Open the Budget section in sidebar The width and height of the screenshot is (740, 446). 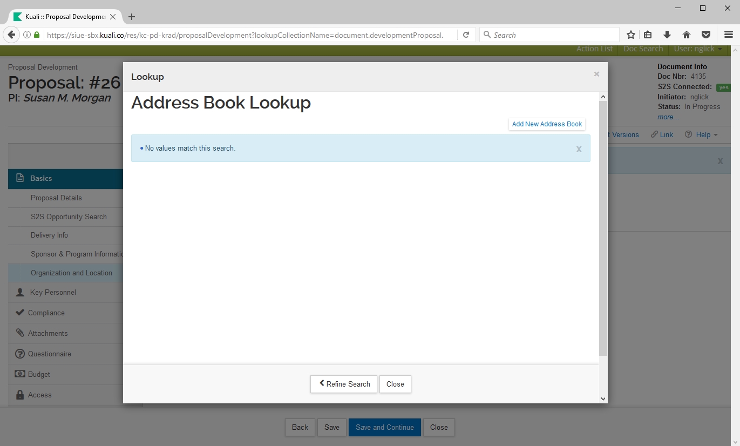[39, 374]
